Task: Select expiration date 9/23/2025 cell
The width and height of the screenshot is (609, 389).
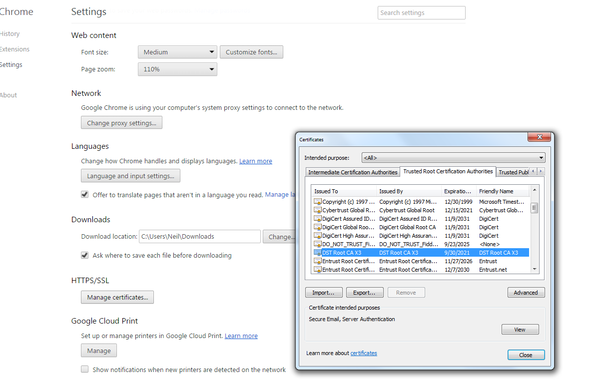Action: coord(456,244)
